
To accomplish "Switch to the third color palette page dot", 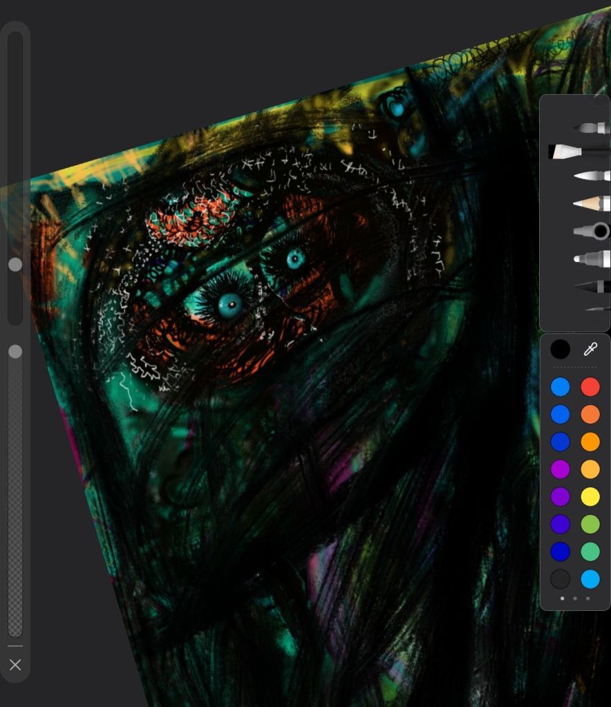I will pos(587,598).
